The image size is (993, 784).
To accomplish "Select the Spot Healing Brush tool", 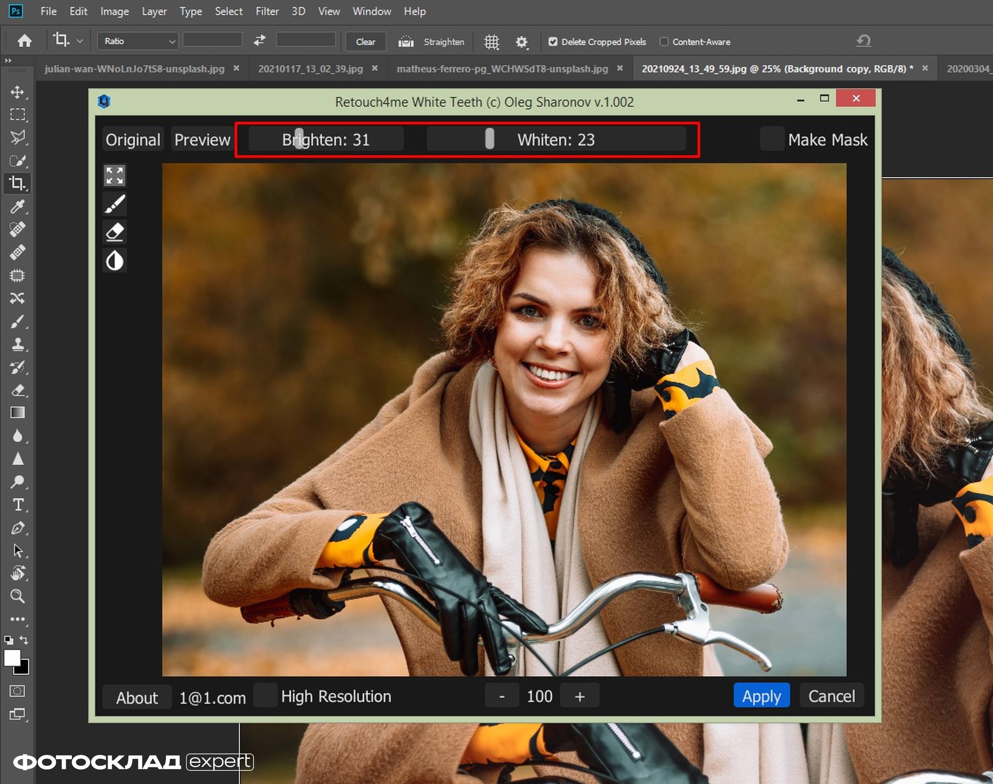I will [x=18, y=229].
